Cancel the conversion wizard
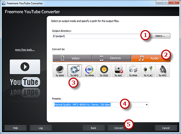 tap(166, 128)
